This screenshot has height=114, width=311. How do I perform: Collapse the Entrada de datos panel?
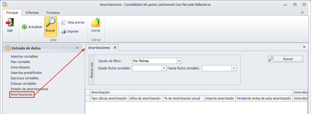click(x=77, y=48)
